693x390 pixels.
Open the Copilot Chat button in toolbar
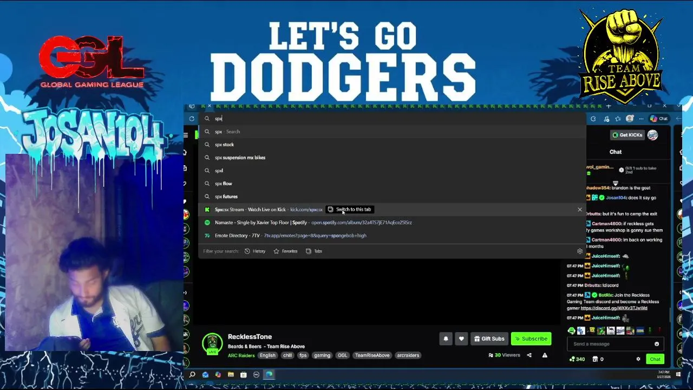(x=659, y=119)
